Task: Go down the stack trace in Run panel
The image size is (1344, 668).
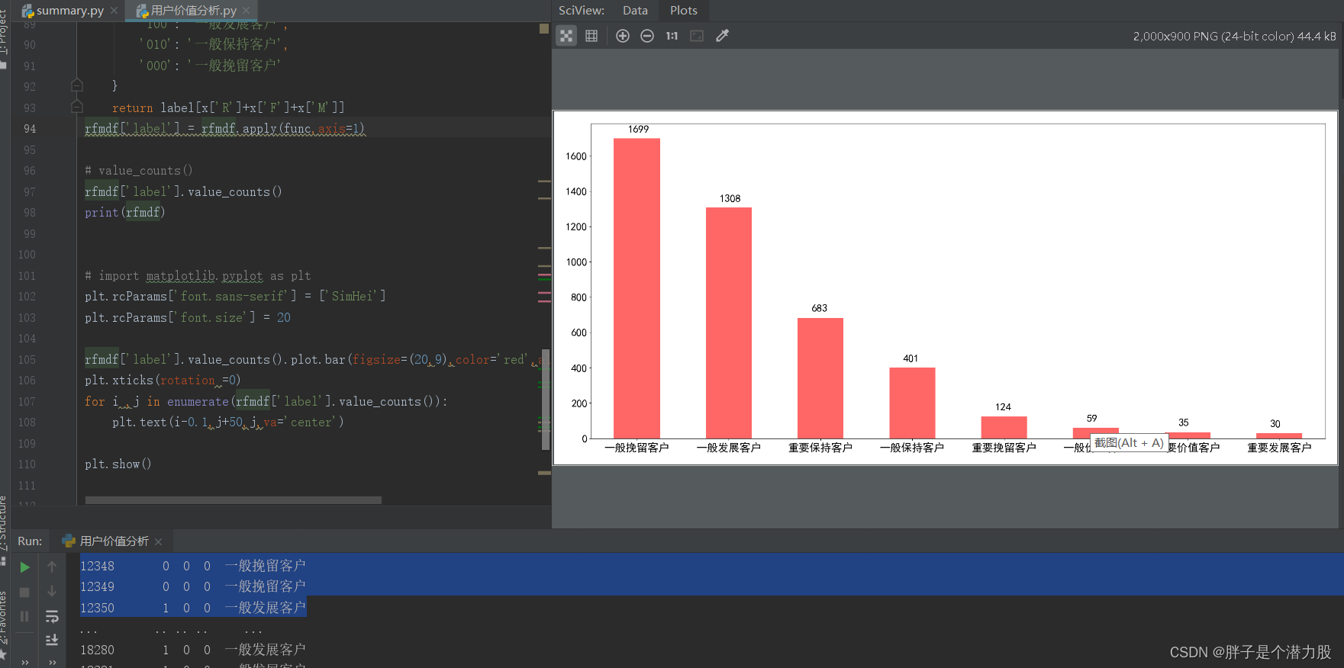Action: click(x=52, y=591)
